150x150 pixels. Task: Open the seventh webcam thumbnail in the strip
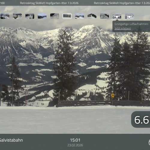point(79,16)
